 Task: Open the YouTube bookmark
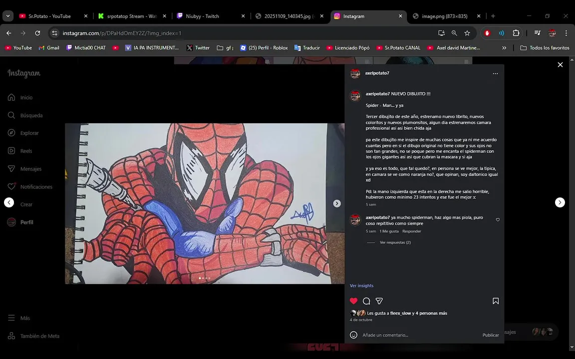18,48
